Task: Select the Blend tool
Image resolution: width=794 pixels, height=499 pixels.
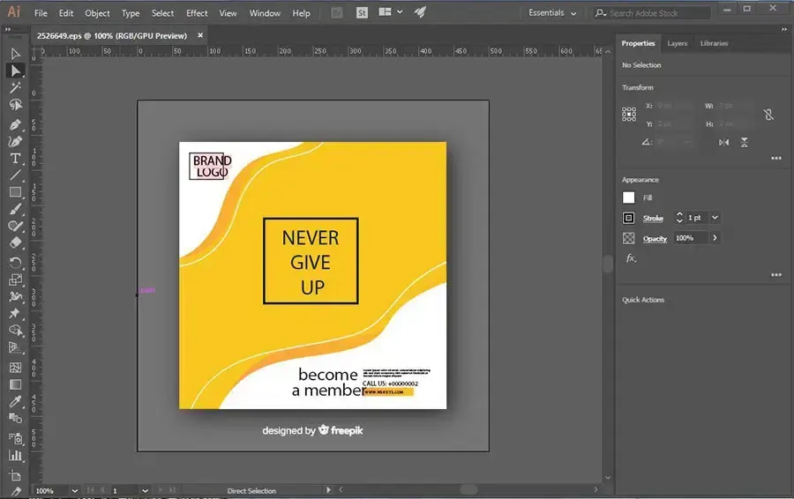Action: coord(15,419)
